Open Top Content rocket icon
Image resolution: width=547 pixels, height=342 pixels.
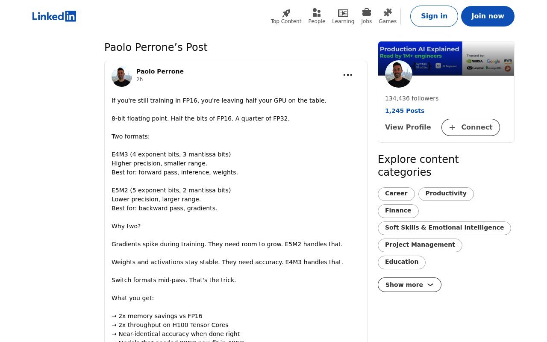(x=286, y=13)
